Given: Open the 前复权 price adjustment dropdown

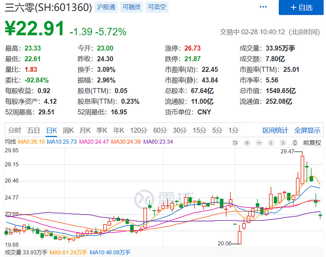Looking at the screenshot, I should 312,143.
